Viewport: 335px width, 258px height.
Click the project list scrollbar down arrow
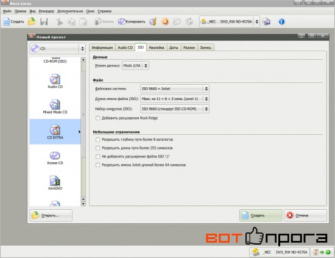(83, 204)
